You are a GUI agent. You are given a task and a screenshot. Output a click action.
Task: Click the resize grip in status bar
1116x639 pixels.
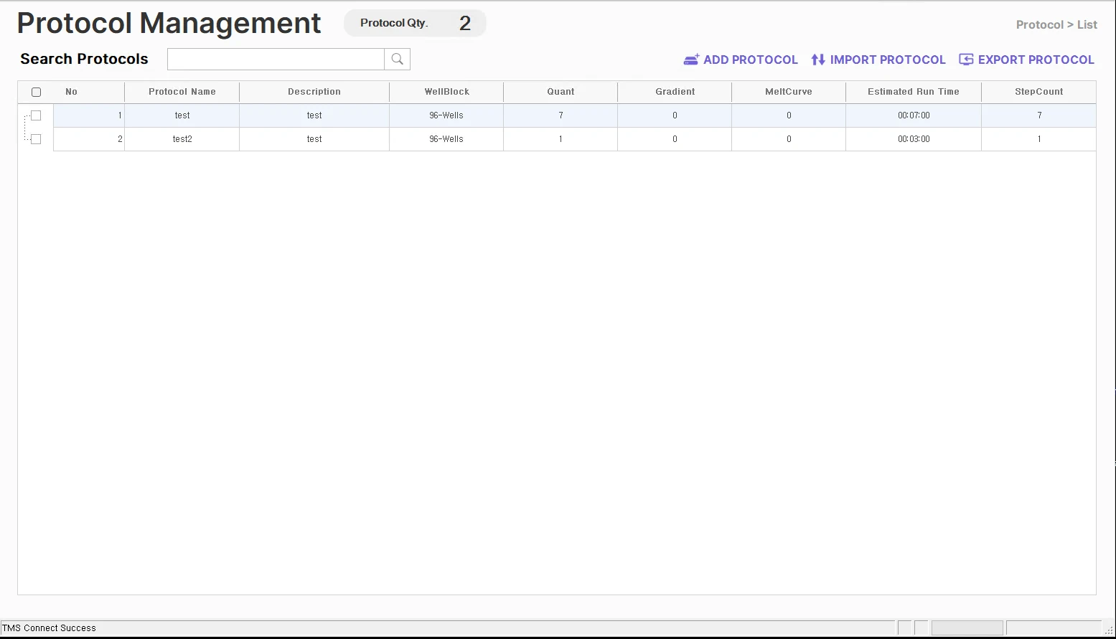pos(1109,630)
